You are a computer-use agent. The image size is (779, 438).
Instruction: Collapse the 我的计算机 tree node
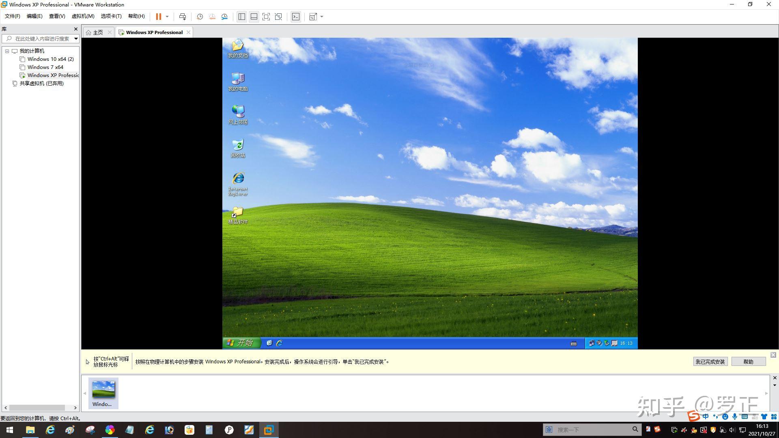click(7, 51)
